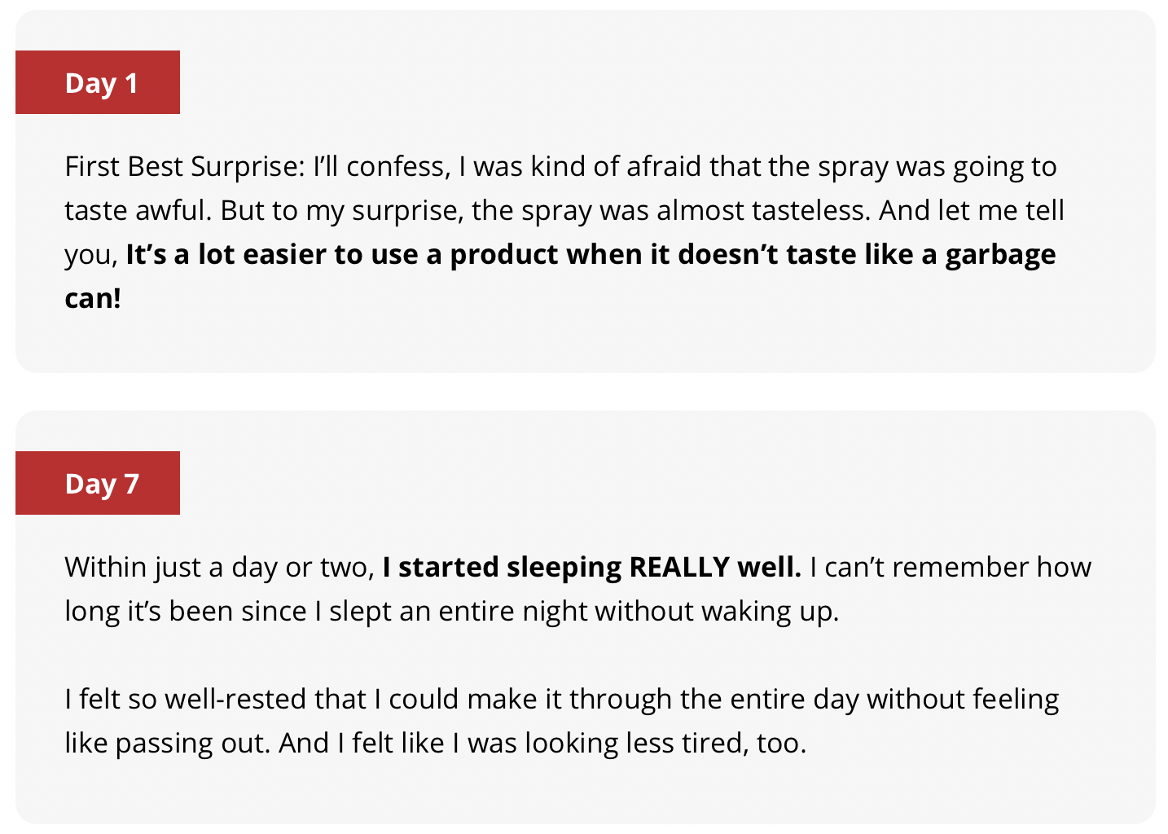Click the bold 'I started sleeping REALLY well.' text

point(592,567)
